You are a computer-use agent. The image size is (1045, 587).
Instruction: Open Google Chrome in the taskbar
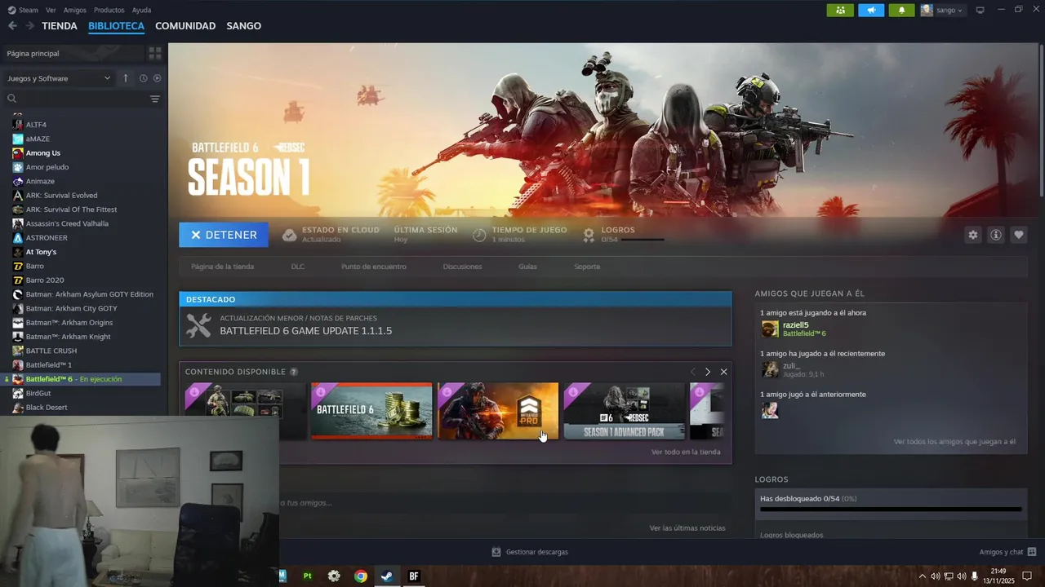coord(360,576)
